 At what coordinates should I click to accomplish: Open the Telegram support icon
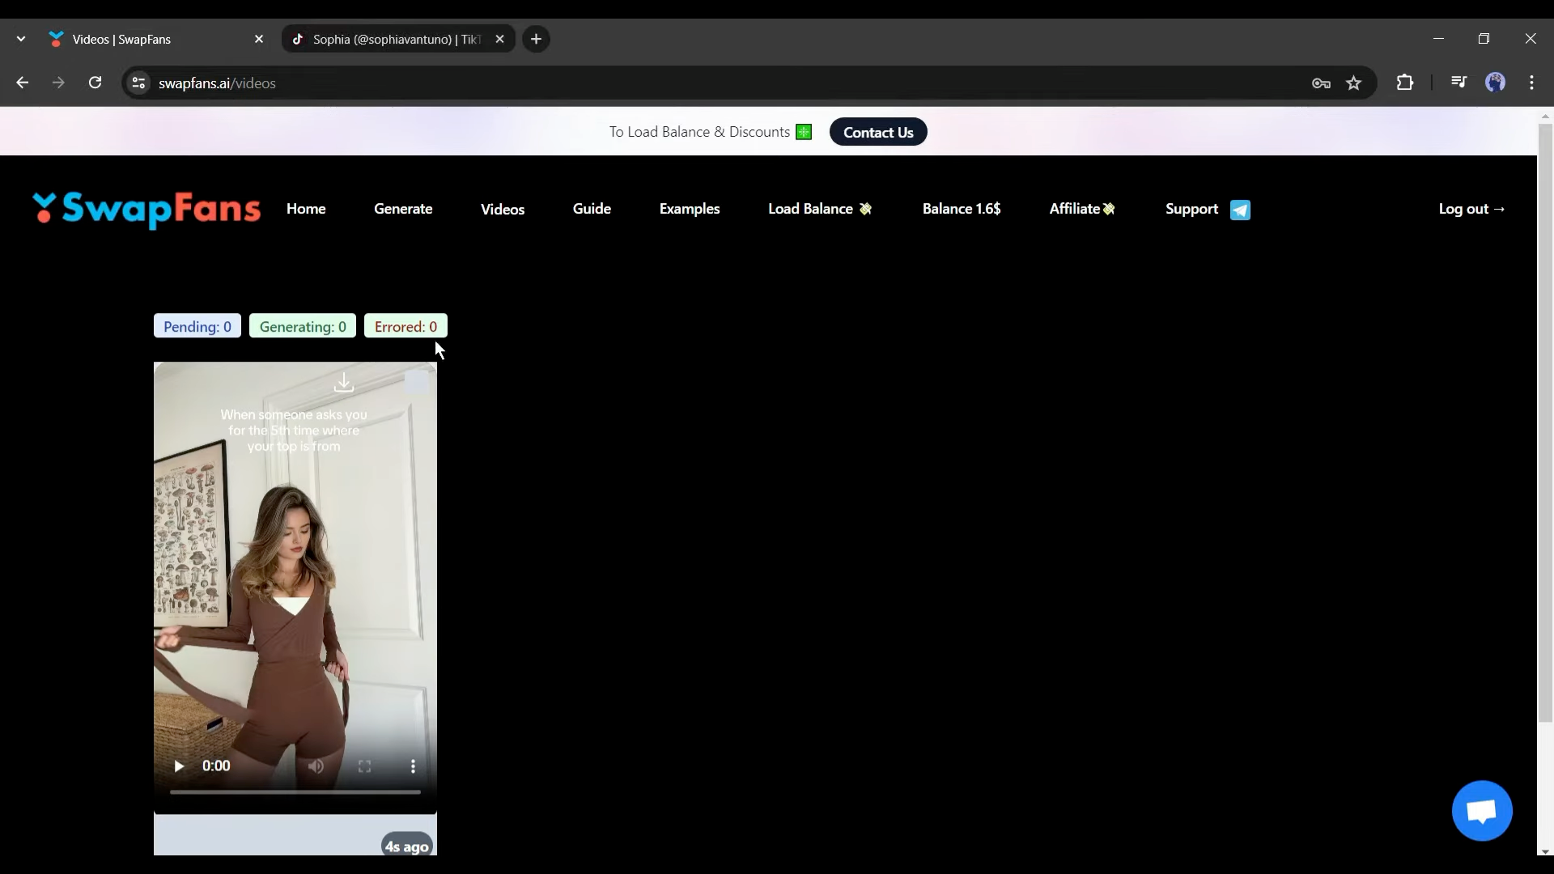(x=1240, y=210)
